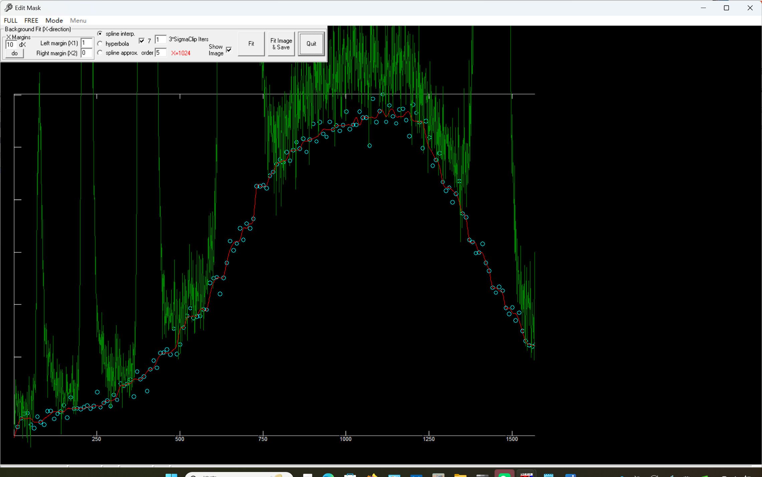
Task: Click the Edit Mask title bar icon
Action: coord(8,7)
